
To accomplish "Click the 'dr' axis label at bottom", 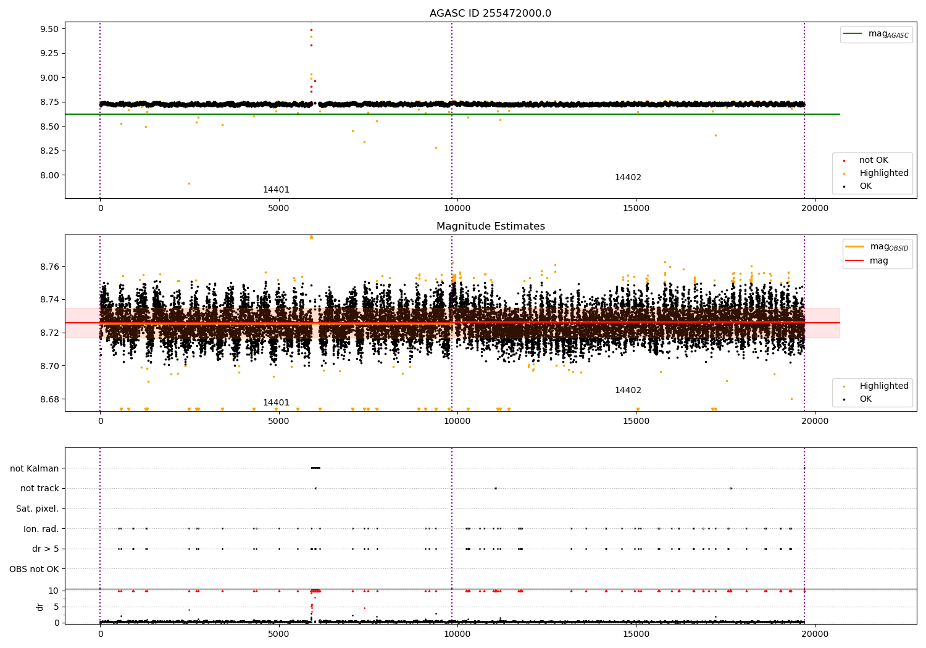I will coord(40,607).
